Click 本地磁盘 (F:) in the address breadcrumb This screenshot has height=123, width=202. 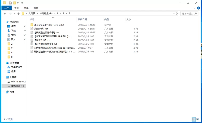point(46,14)
